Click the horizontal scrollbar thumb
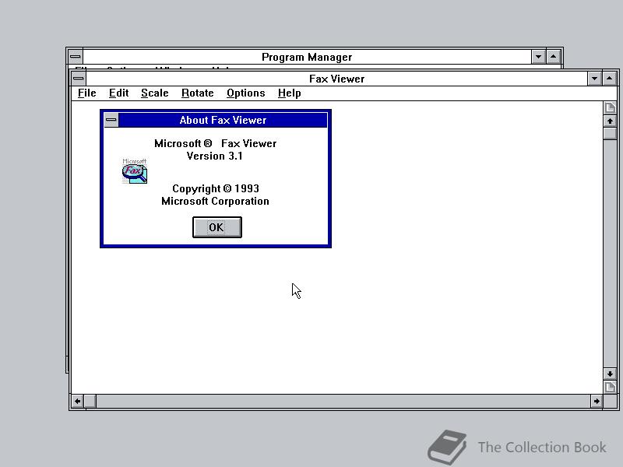The height and width of the screenshot is (467, 623). 90,401
